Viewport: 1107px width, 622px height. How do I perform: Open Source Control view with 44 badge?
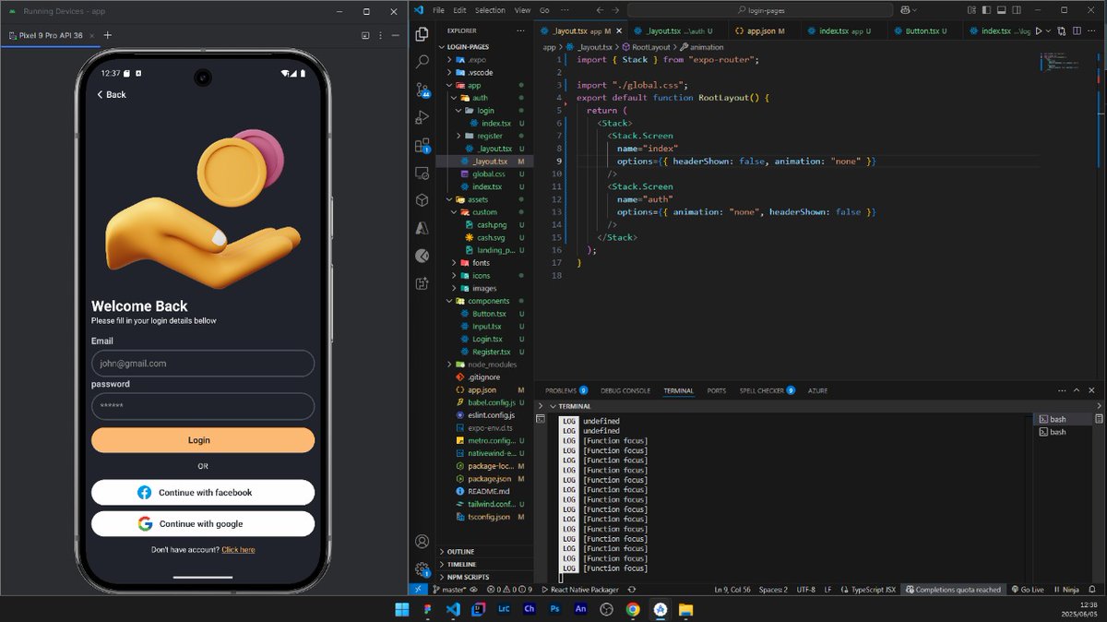coord(423,90)
